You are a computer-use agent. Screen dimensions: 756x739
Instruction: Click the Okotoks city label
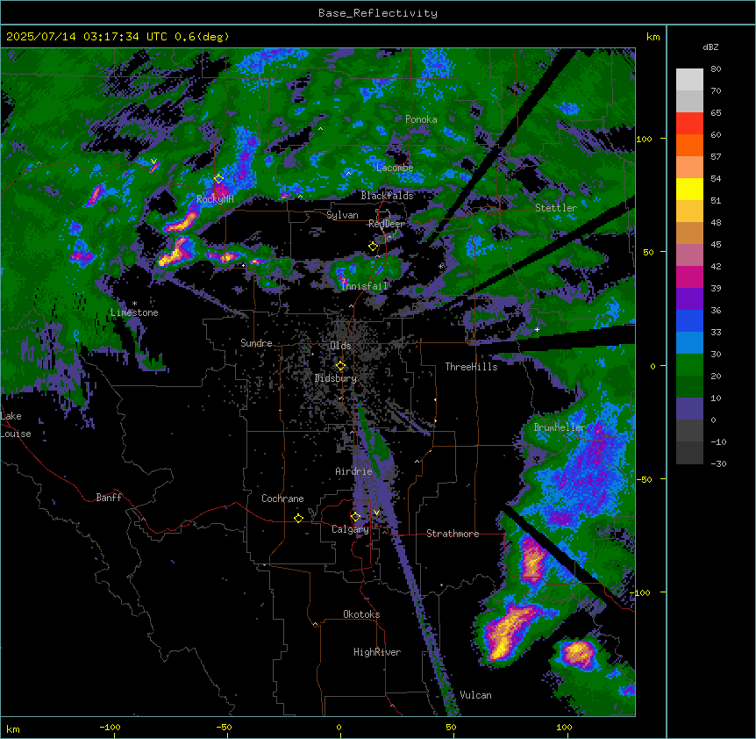[x=361, y=614]
